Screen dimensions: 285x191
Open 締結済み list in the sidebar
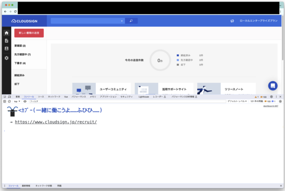tap(20, 75)
